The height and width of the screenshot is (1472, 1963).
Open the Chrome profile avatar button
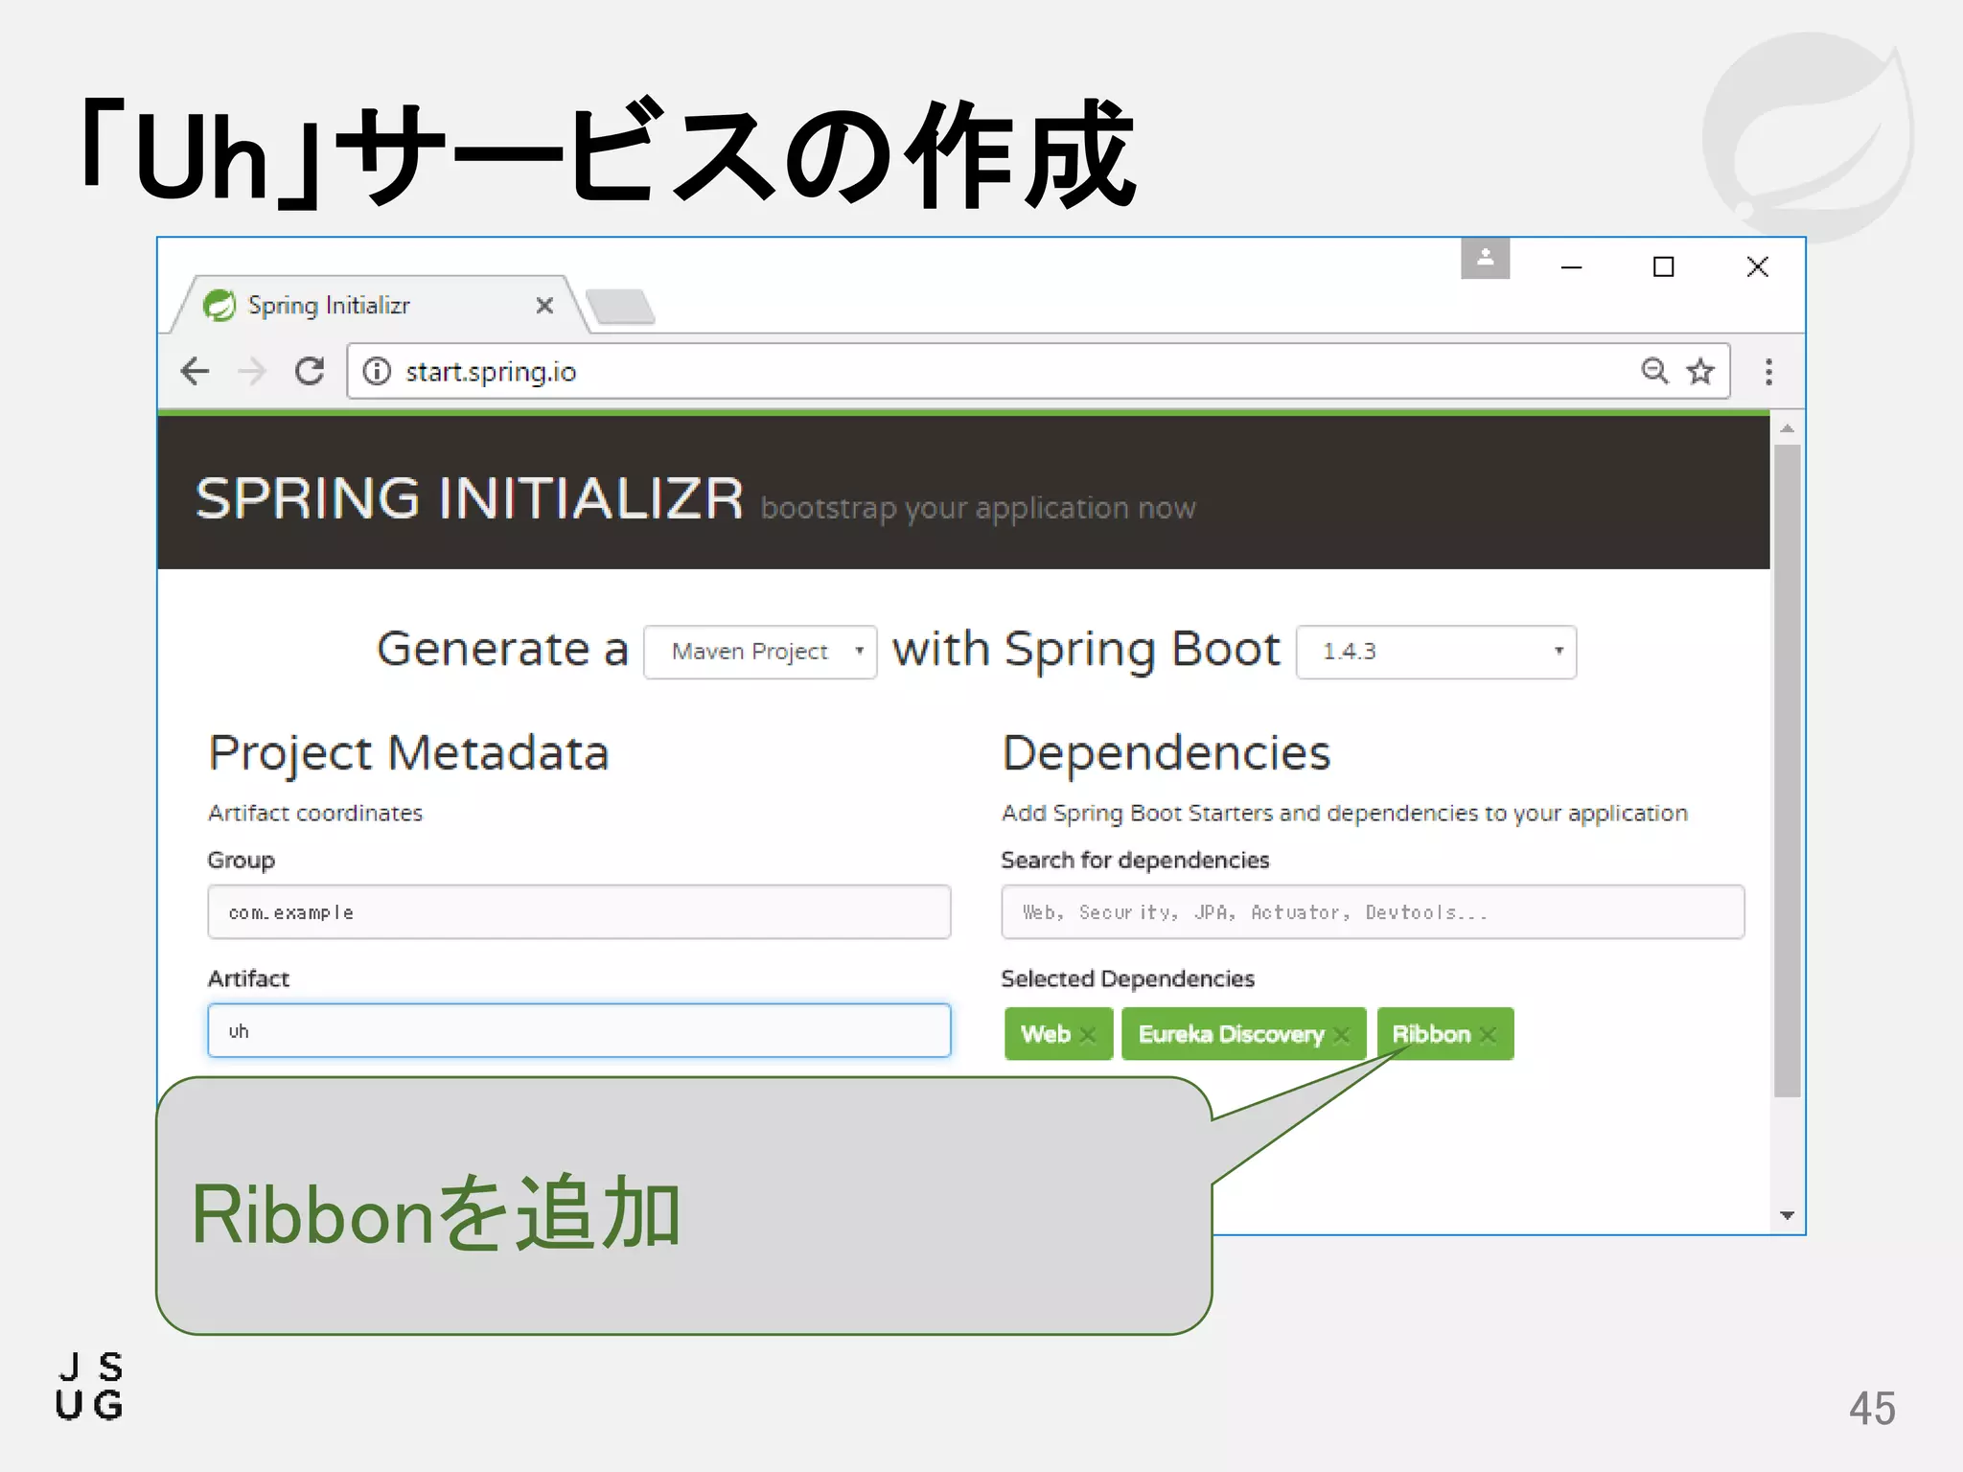1485,258
